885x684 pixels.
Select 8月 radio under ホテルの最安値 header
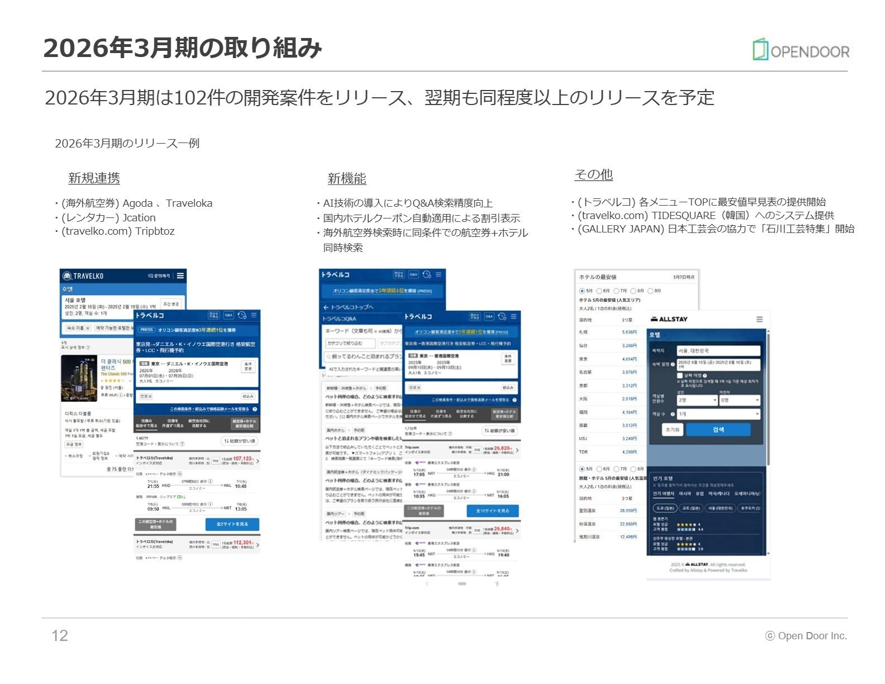click(634, 291)
